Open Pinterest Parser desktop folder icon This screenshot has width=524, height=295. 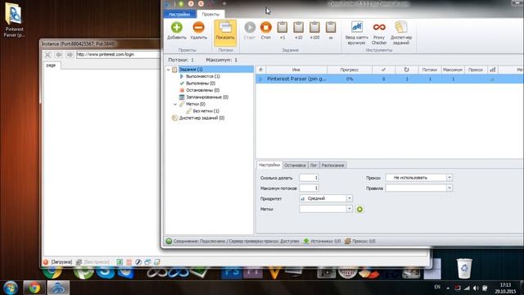click(x=14, y=20)
